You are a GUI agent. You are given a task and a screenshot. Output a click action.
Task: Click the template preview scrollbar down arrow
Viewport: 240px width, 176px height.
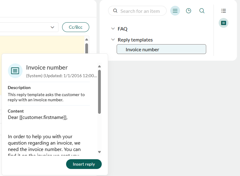pyautogui.click(x=99, y=152)
